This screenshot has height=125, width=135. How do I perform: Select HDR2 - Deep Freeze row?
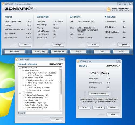[x=40, y=83]
